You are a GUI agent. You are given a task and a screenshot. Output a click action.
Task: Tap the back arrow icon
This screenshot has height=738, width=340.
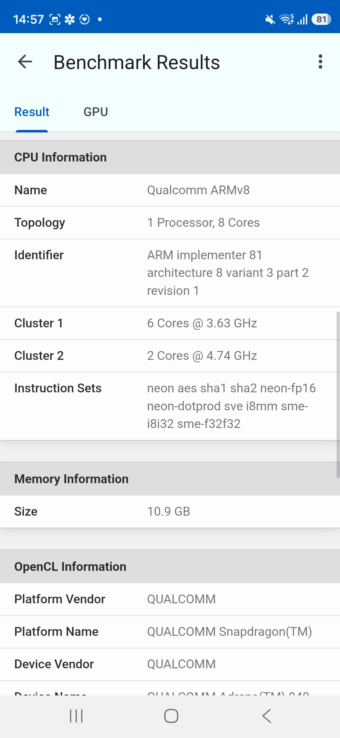pyautogui.click(x=25, y=61)
